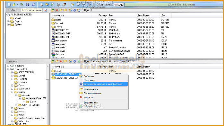The height and width of the screenshot is (126, 224).
Task: Choose Обновить from context menu
Action: coord(103,106)
